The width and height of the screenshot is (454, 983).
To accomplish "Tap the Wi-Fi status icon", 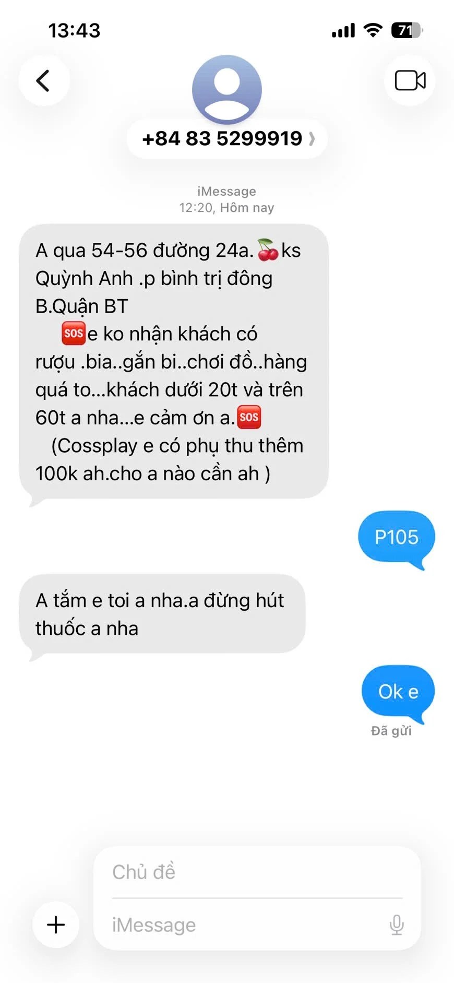I will tap(373, 30).
